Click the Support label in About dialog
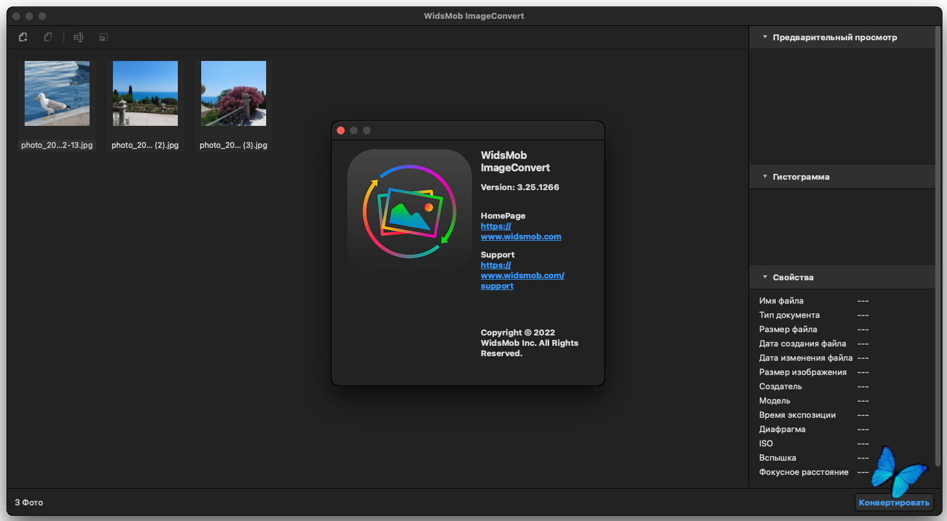Screen dimensions: 947x521 [498, 255]
